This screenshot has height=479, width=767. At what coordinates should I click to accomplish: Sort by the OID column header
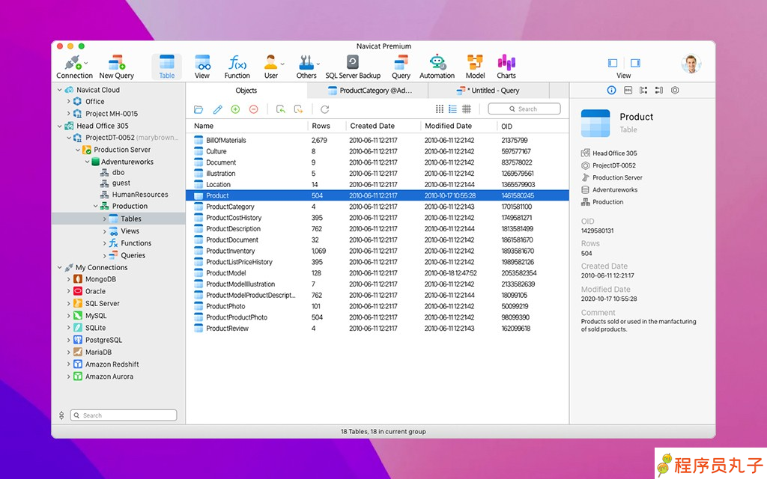coord(507,126)
